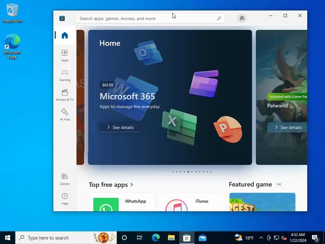See details for Palworld
This screenshot has height=244, width=325.
[288, 127]
